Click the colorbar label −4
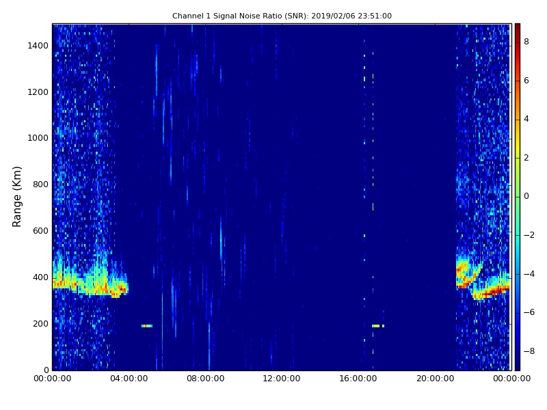Image resolution: width=547 pixels, height=410 pixels. tap(529, 274)
